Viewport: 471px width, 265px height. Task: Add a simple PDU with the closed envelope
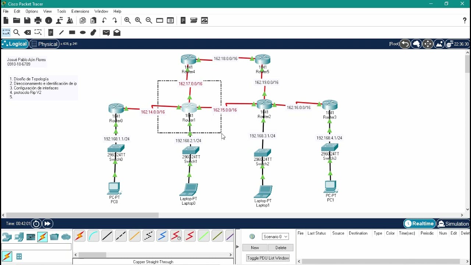point(106,32)
